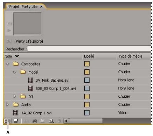Viewport: 153px width, 136px height.
Task: Click Chutier type in Model row
Action: (x=124, y=72)
